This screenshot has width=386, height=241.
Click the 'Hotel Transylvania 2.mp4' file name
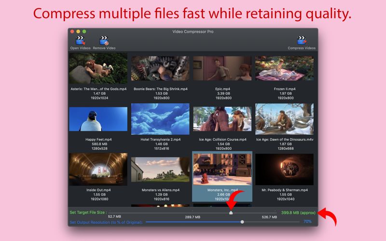click(161, 139)
